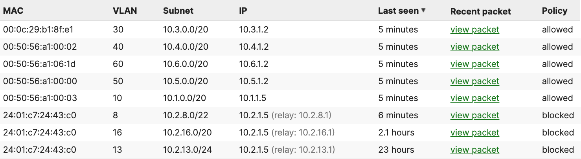Screen dimensions: 581x159
Task: Select subnet 10.2.13.0/24 cell
Action: [188, 150]
